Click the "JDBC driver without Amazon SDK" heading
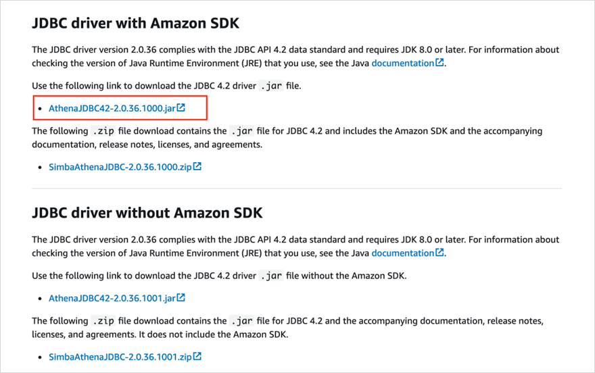This screenshot has height=373, width=595. click(x=147, y=214)
